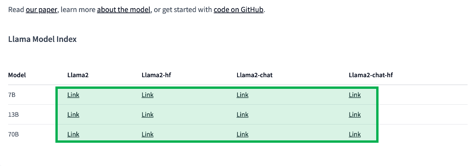The image size is (475, 166).
Task: Click the 'Llama2-chat-hf' column header
Action: click(371, 75)
